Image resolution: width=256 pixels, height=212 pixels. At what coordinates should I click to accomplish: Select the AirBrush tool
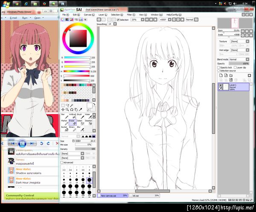click(73, 116)
